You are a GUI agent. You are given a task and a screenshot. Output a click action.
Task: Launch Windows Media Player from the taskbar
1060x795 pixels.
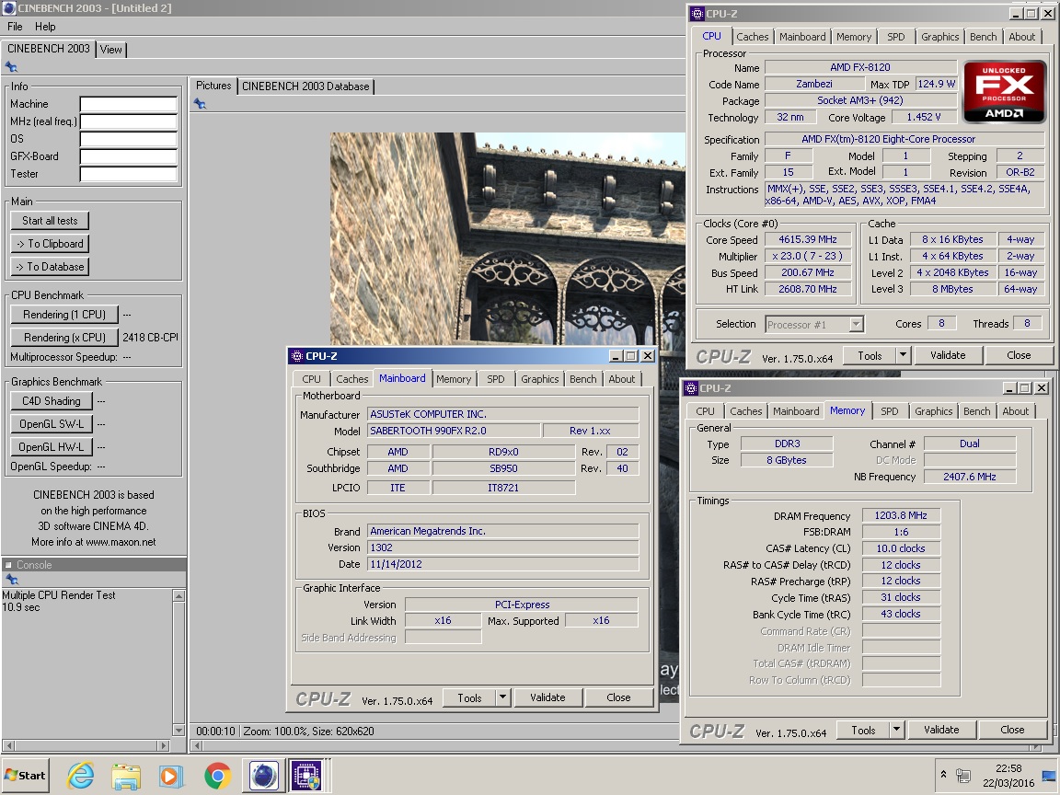coord(171,776)
